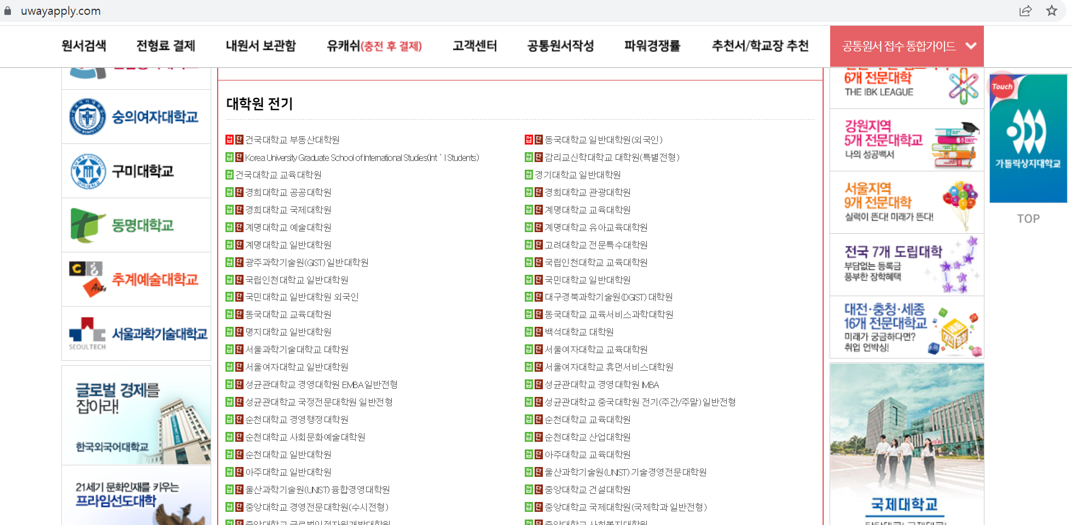Open the 서울여자대학교 휴먼서비스대학원 link
The height and width of the screenshot is (525, 1072).
coord(609,367)
